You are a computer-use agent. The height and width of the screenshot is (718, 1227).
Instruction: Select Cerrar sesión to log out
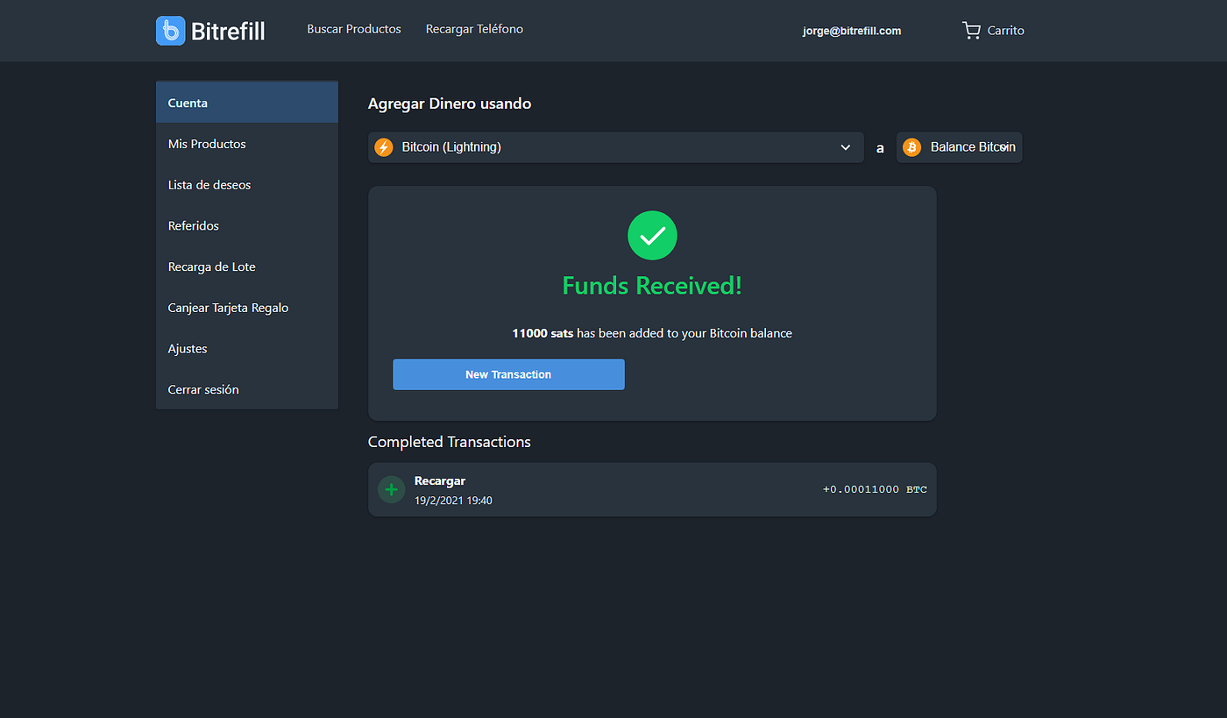coord(202,389)
